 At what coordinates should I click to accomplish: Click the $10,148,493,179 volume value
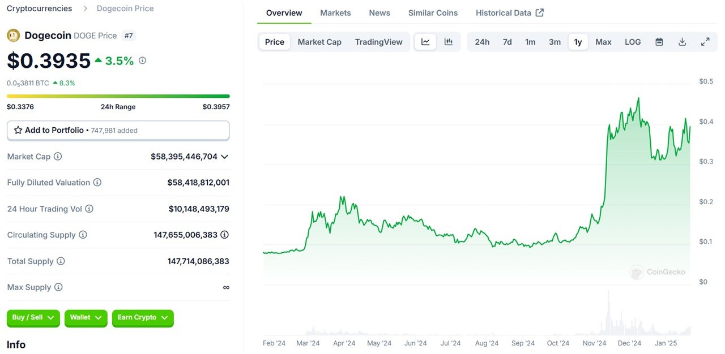199,209
